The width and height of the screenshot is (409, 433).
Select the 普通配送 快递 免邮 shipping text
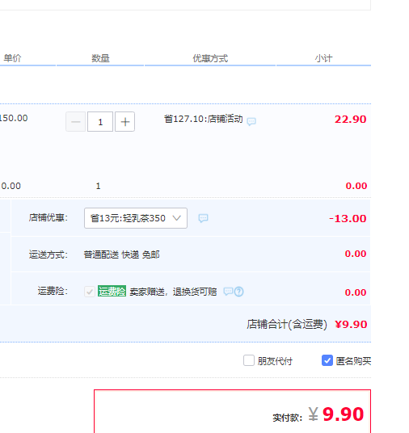click(121, 254)
